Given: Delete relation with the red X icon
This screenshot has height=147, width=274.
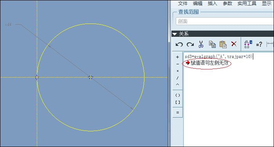Looking at the screenshot, I should click(234, 44).
